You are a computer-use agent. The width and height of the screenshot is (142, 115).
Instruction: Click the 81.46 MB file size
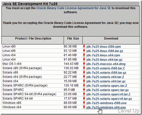coord(70,55)
